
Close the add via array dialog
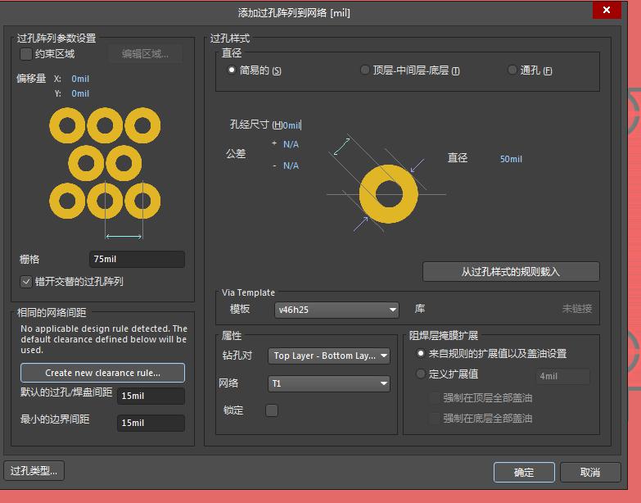point(605,10)
